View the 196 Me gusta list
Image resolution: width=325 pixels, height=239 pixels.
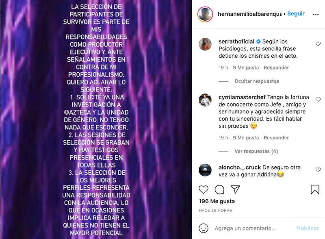[x=217, y=201]
